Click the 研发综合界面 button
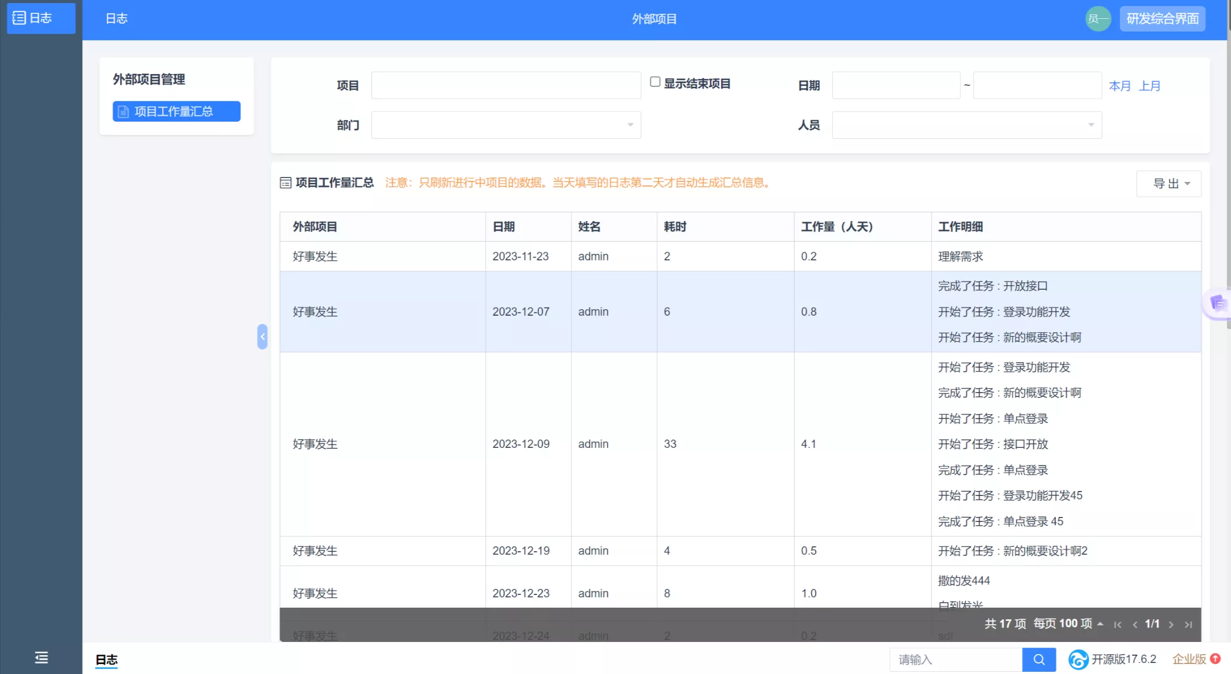The width and height of the screenshot is (1231, 674). tap(1162, 19)
